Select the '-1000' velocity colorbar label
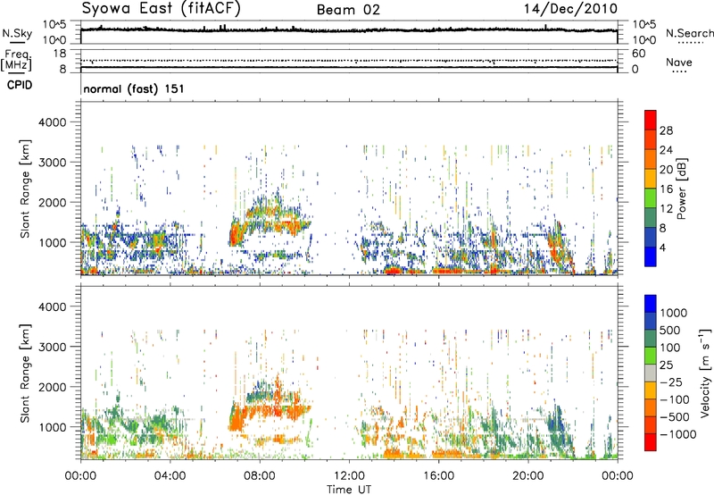The image size is (714, 495). (x=678, y=434)
